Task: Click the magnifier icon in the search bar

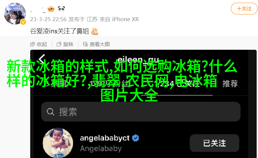Action: point(50,112)
